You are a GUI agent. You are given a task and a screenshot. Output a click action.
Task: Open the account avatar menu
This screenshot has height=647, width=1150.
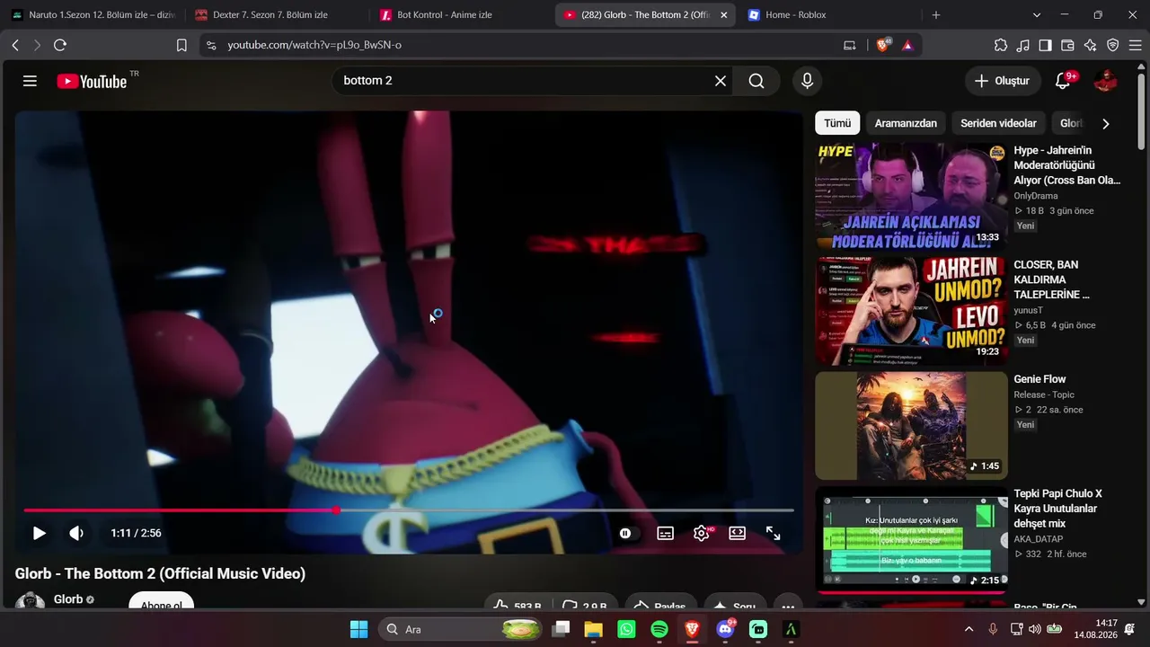(x=1105, y=81)
